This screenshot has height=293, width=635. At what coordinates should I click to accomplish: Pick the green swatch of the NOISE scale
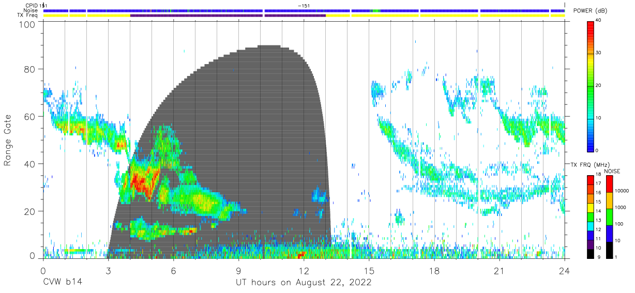click(x=609, y=217)
